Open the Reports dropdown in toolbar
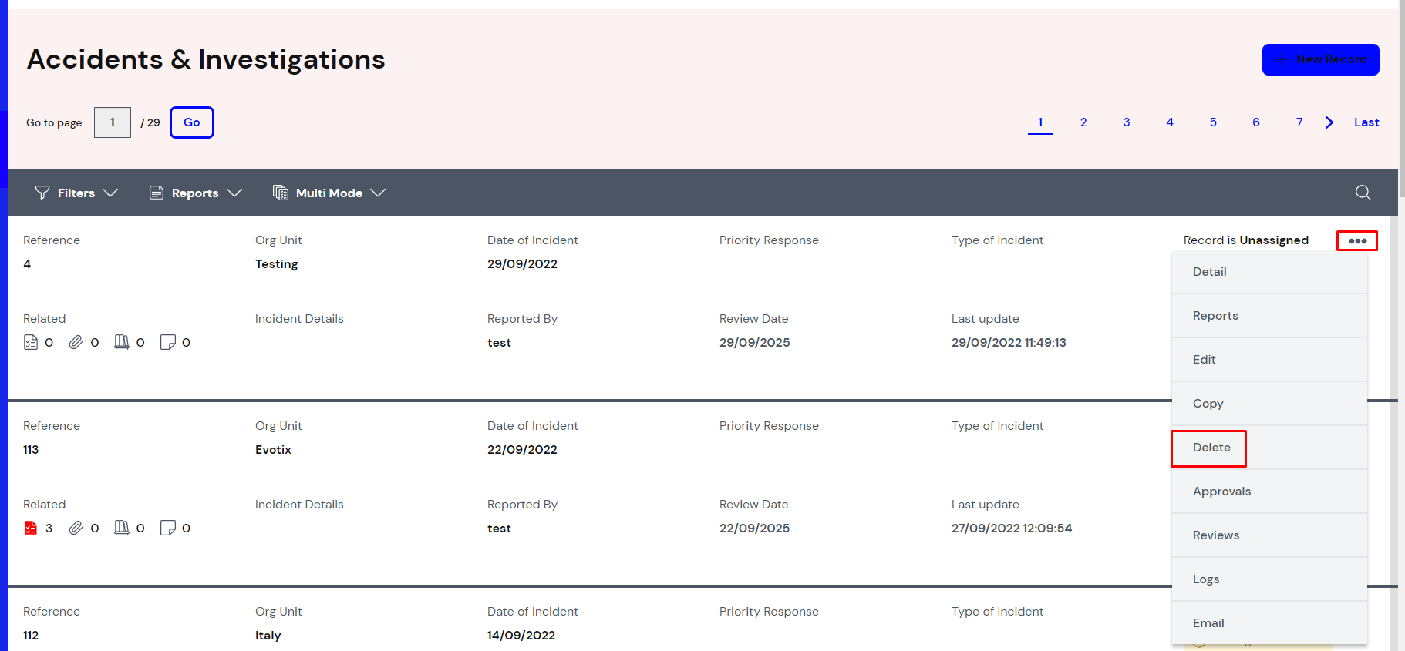This screenshot has height=651, width=1405. (195, 193)
